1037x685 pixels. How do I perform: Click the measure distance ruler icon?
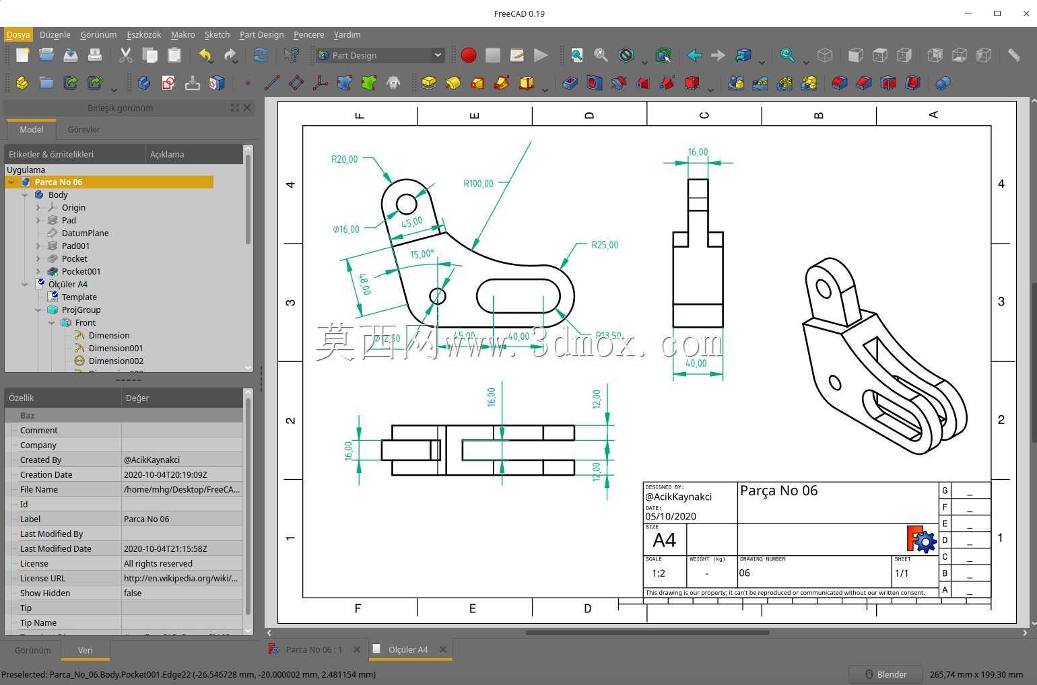click(1013, 55)
